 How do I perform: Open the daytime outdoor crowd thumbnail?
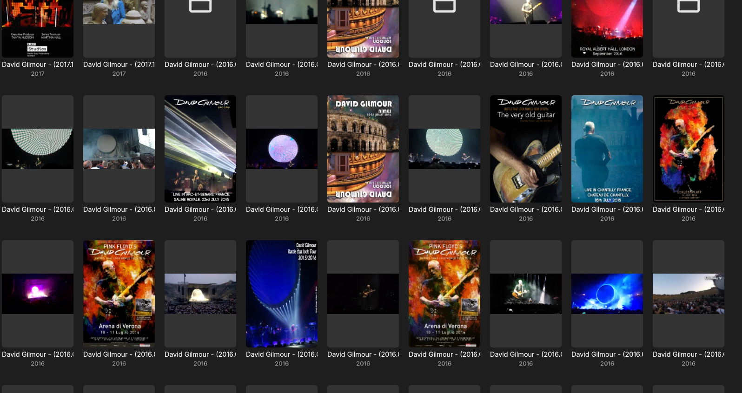click(x=689, y=294)
